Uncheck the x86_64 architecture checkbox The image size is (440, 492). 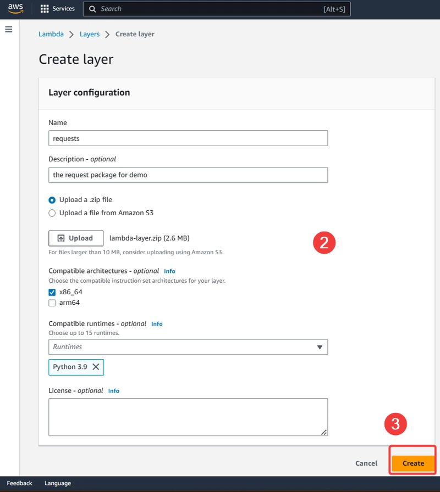pos(52,292)
